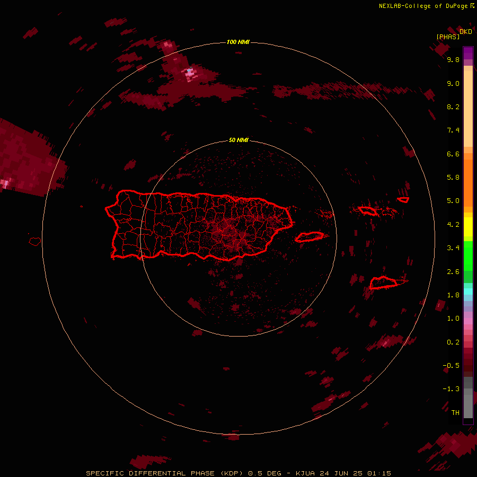The height and width of the screenshot is (477, 477).
Task: Click the 4.2 value on the scale
Action: pyautogui.click(x=453, y=225)
